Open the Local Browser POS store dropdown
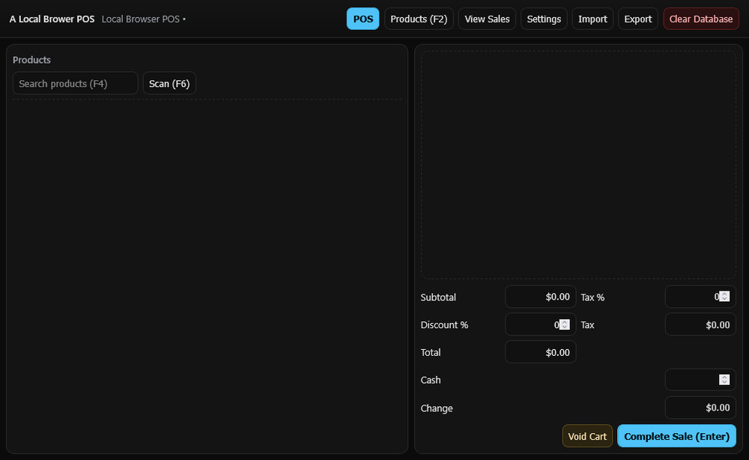 (144, 19)
